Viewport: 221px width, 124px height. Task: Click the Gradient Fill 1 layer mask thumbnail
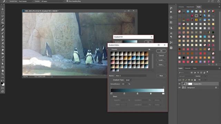(x=190, y=84)
